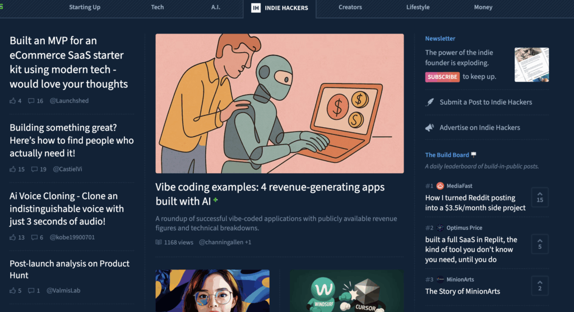Click the A roundup of successful vibe-coded description
The image size is (574, 312).
coord(276,223)
